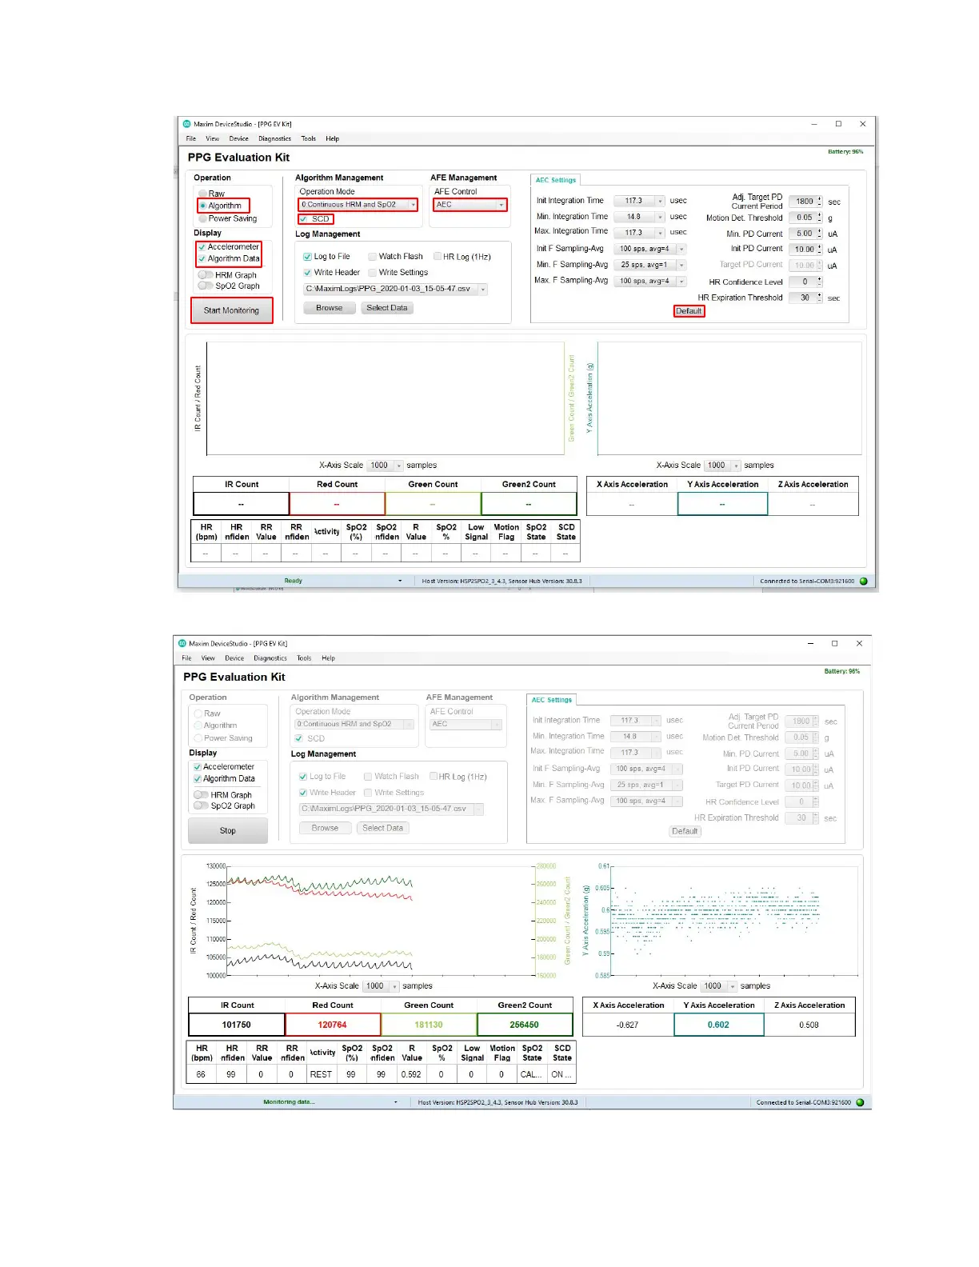Screen dimensions: 979x1267
Task: Click Default button in Ready-state AEC Settings
Action: 689,311
